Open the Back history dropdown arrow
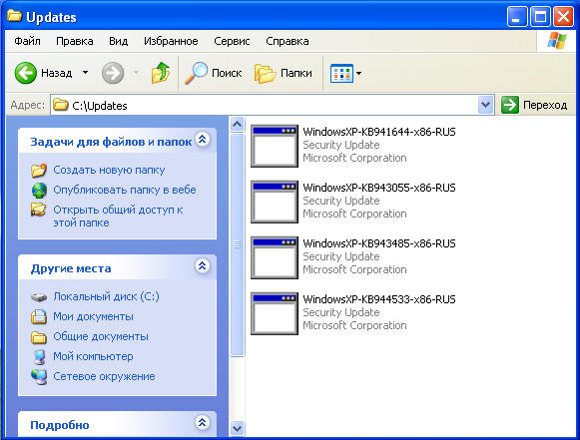 click(x=85, y=73)
